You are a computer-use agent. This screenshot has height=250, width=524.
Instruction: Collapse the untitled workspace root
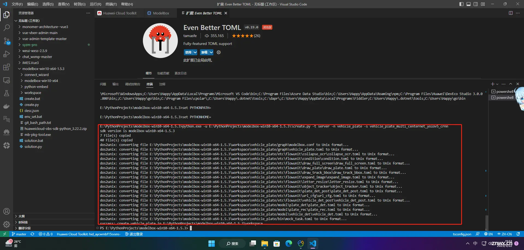pos(16,21)
